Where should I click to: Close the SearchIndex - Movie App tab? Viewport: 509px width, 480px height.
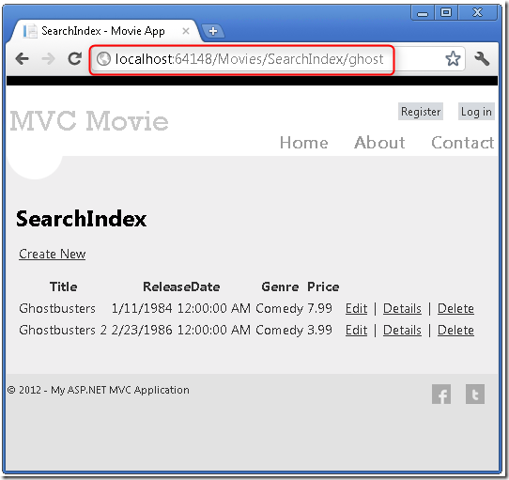point(186,31)
